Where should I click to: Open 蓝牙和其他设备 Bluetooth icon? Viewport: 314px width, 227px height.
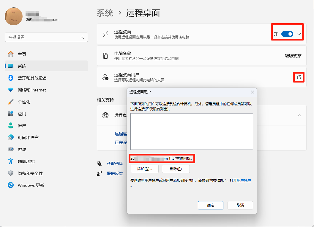coord(11,78)
